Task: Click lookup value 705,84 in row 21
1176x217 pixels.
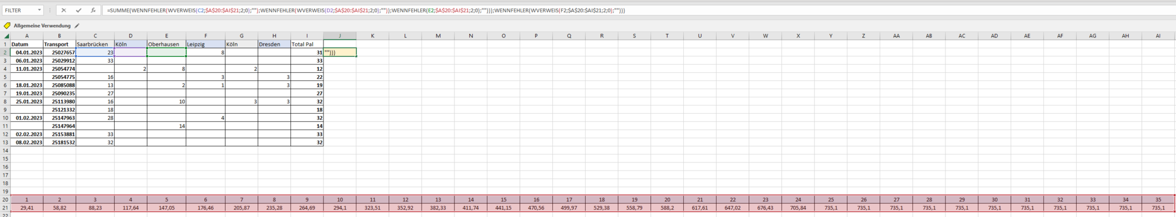Action: click(x=799, y=208)
